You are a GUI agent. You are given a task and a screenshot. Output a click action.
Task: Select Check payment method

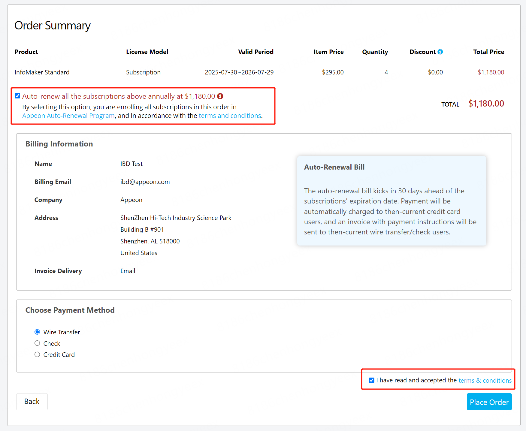(x=37, y=343)
